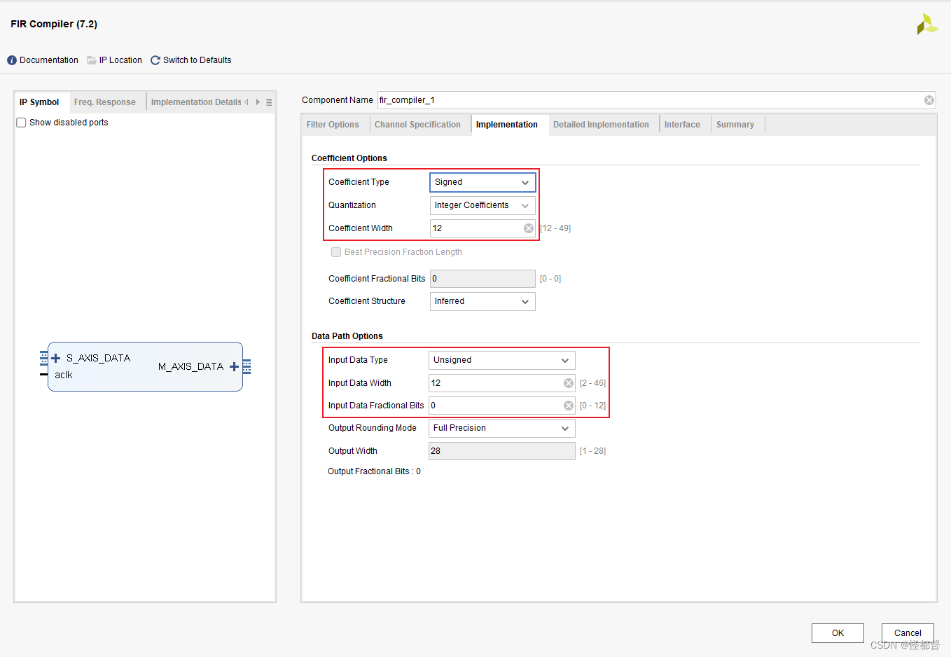Open the Coefficient Structure dropdown
Screen dimensions: 951x657
483,301
